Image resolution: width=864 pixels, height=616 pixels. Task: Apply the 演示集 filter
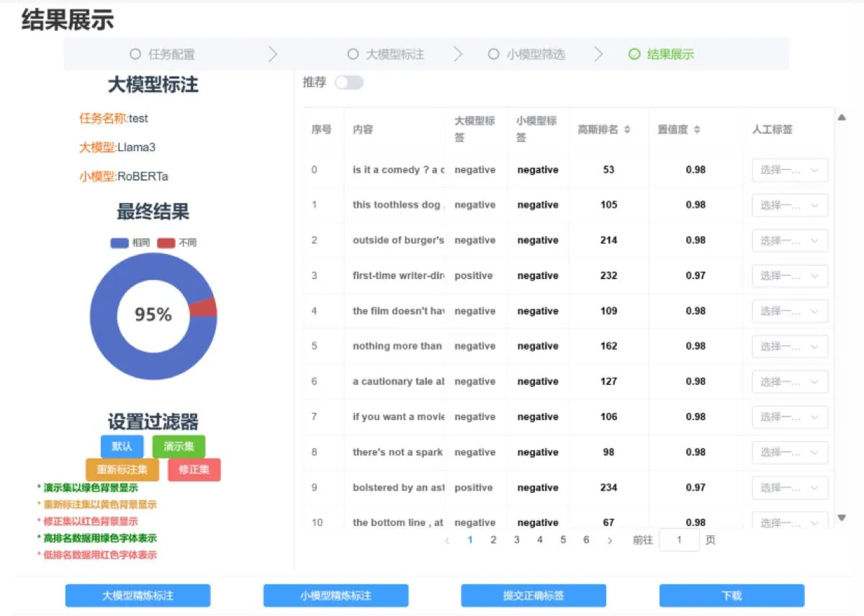click(x=179, y=446)
